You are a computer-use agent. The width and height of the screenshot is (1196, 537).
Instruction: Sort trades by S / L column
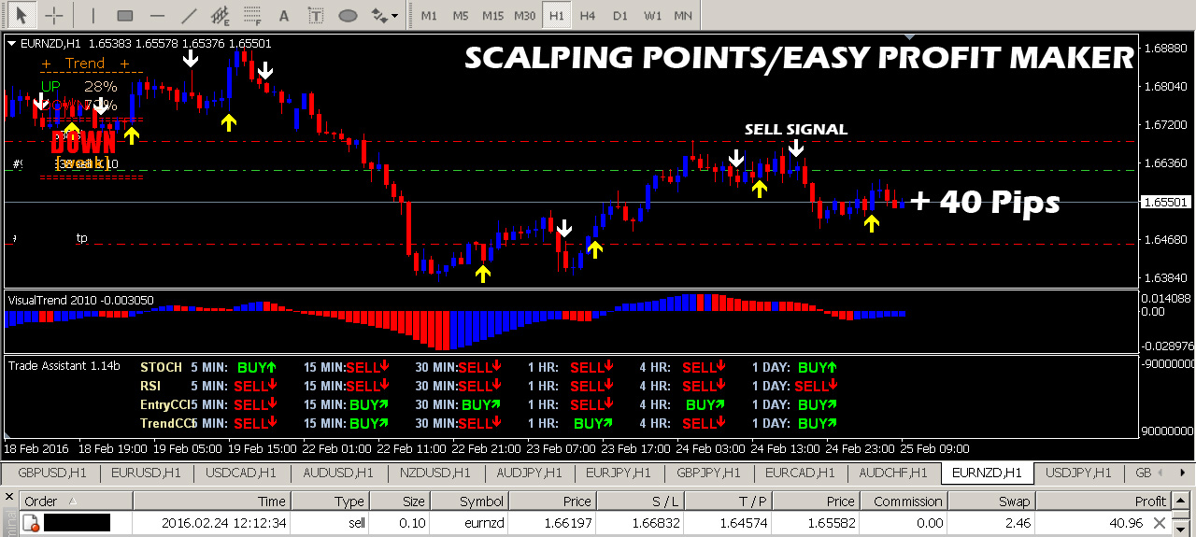click(x=640, y=502)
